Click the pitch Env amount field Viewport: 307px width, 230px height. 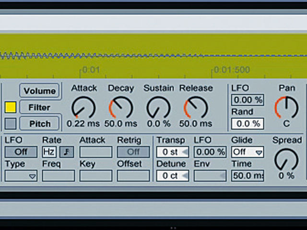pos(210,176)
